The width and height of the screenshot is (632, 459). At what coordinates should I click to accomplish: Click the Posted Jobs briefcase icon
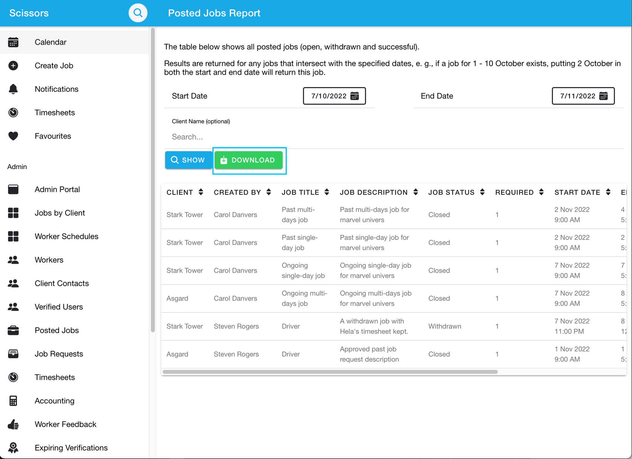click(13, 330)
